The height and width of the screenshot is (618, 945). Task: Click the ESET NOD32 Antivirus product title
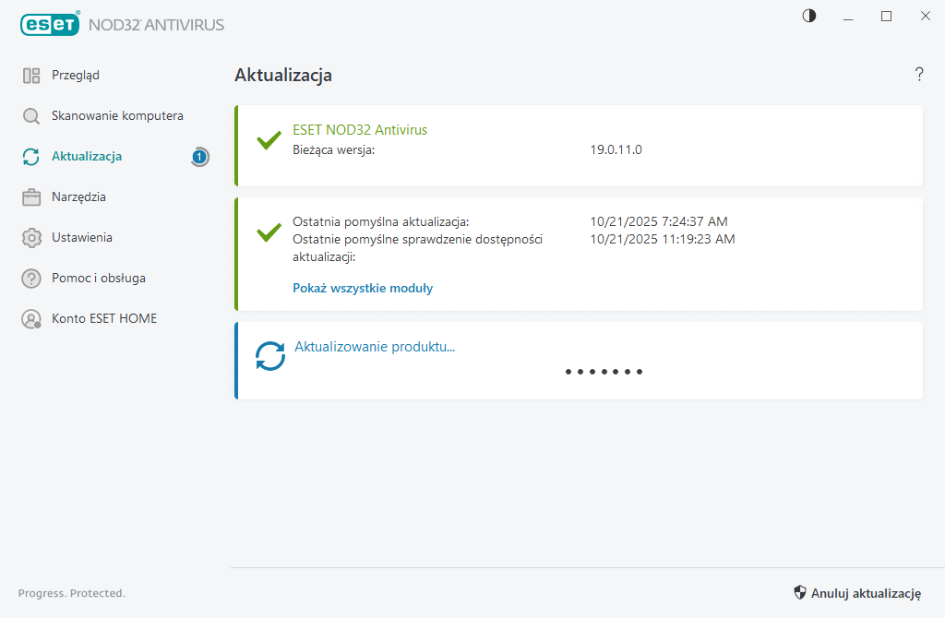(x=360, y=130)
